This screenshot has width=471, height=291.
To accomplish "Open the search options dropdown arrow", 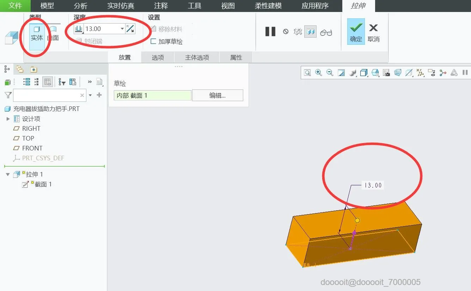I will tap(90, 95).
